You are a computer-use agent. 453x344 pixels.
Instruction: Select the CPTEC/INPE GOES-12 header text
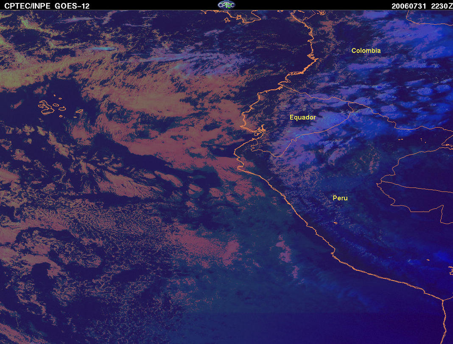47,6
